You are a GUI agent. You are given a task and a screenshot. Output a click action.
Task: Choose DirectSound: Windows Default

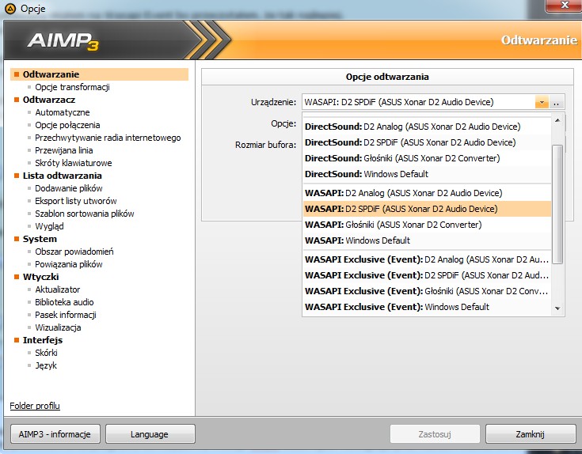pos(427,174)
